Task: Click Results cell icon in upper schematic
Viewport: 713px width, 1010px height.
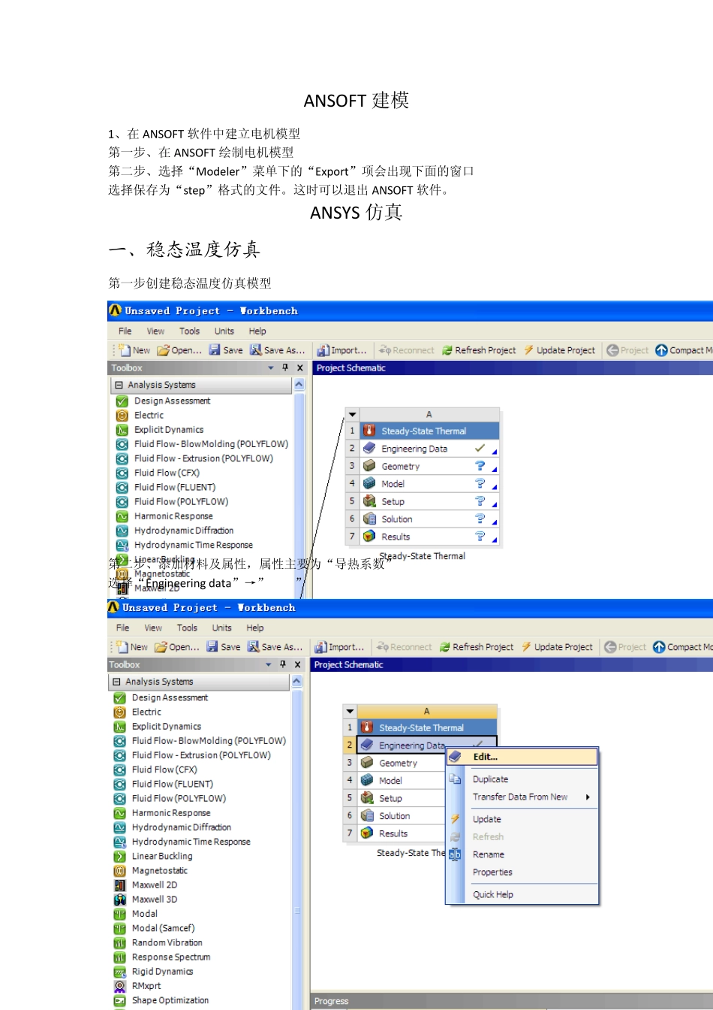Action: click(x=369, y=537)
